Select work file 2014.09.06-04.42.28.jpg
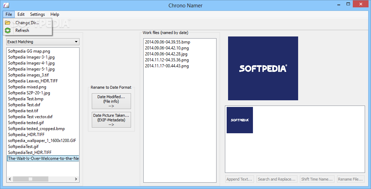Image resolution: width=371 pixels, height=189 pixels. [x=166, y=54]
